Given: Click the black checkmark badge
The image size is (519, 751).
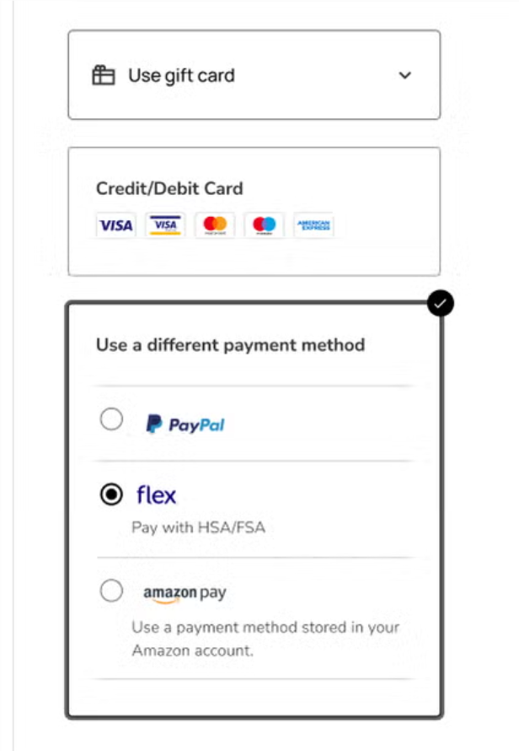Looking at the screenshot, I should pos(440,304).
